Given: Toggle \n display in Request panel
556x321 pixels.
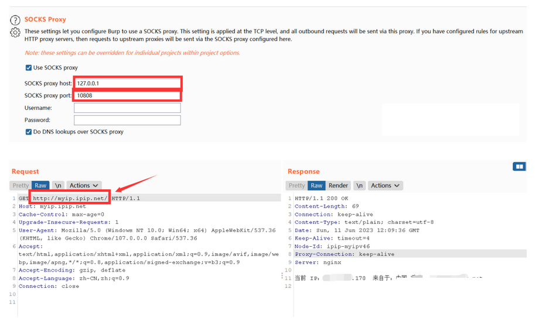Looking at the screenshot, I should [x=58, y=185].
